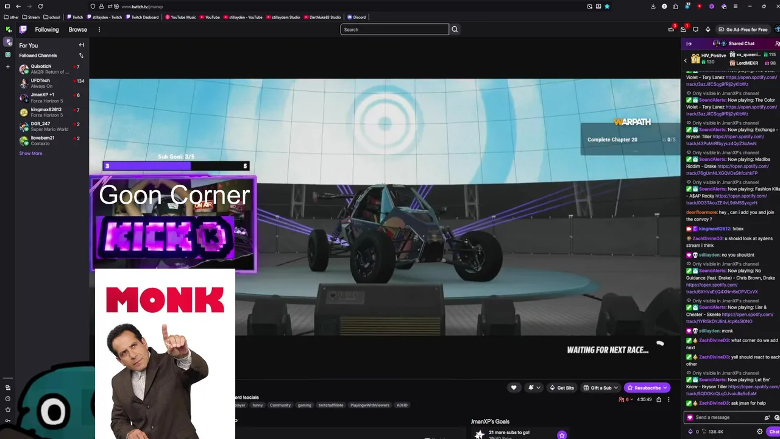780x439 pixels.
Task: Open browser downloads icon
Action: pos(653,6)
